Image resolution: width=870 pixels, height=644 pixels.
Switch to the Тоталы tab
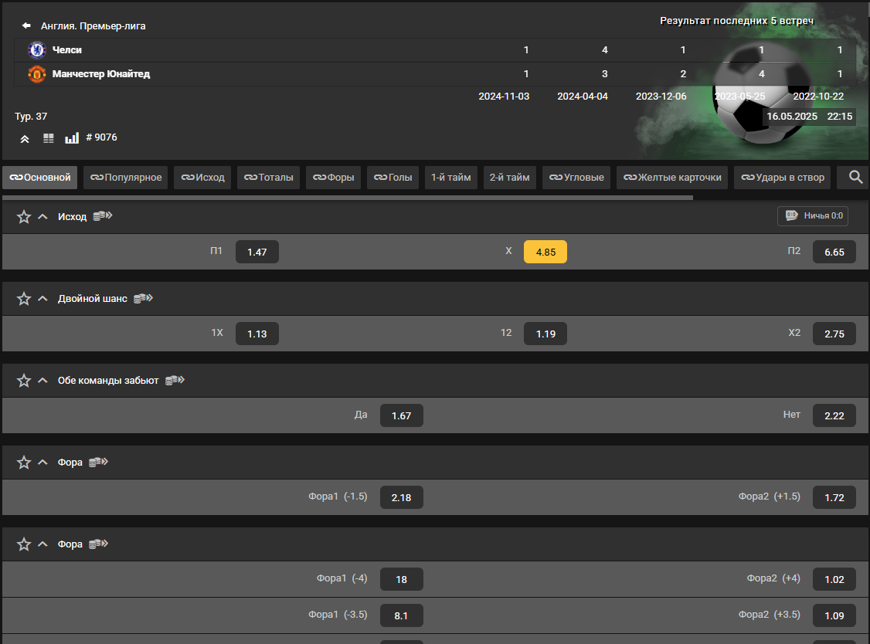tap(268, 178)
